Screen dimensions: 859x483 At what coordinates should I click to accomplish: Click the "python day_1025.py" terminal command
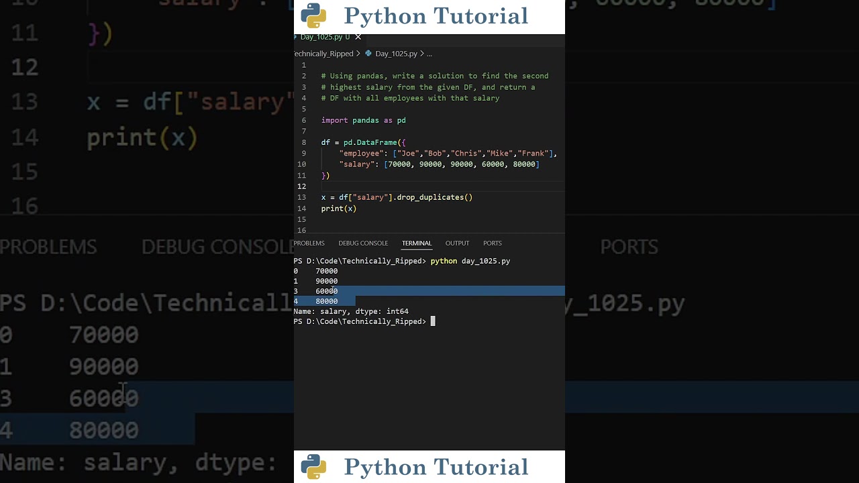[x=470, y=261]
